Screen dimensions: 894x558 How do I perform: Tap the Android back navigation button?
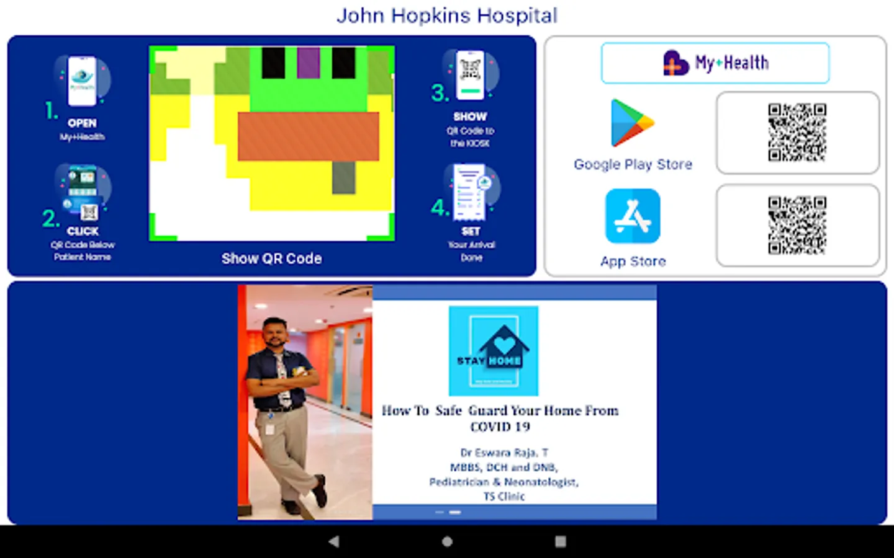pos(334,541)
